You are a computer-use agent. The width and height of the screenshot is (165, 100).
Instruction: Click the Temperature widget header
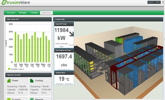pyautogui.click(x=64, y=73)
